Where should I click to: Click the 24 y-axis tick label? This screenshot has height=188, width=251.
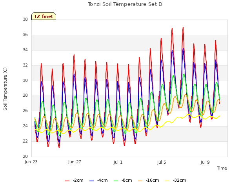pos(25,126)
